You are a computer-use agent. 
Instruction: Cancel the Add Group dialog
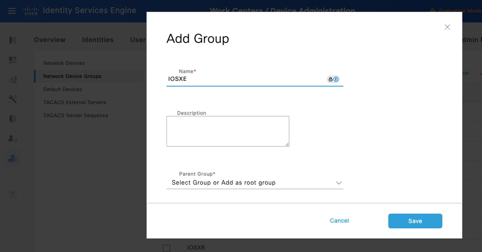pos(339,221)
